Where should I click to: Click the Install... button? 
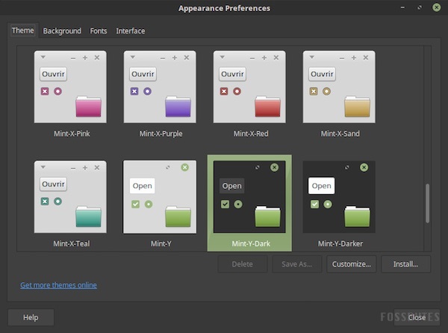coord(405,264)
